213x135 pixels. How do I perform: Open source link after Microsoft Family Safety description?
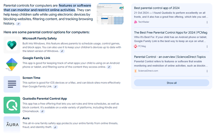point(62,51)
